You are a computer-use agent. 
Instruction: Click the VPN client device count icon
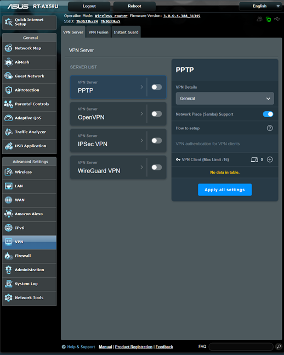(254, 159)
